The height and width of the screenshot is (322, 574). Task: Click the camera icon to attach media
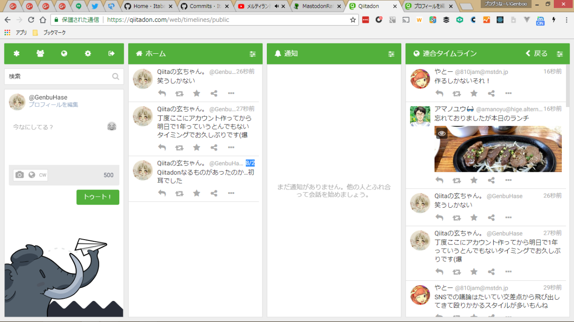pos(19,175)
